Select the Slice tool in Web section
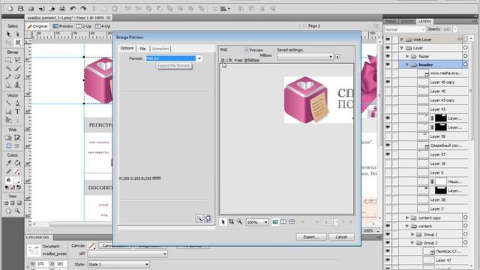 pos(17,138)
